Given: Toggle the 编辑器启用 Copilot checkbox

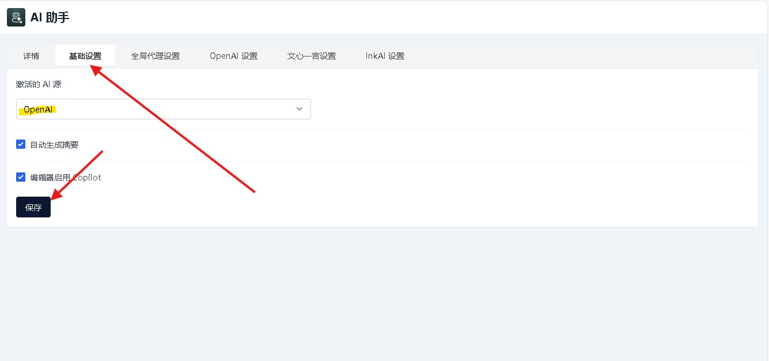Looking at the screenshot, I should [x=21, y=177].
